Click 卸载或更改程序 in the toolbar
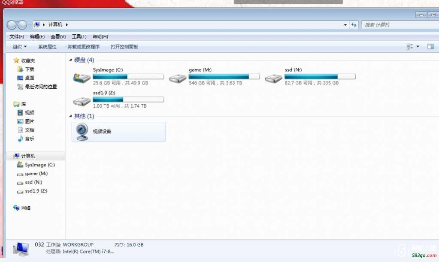Viewport: 439px width, 262px height. [83, 47]
